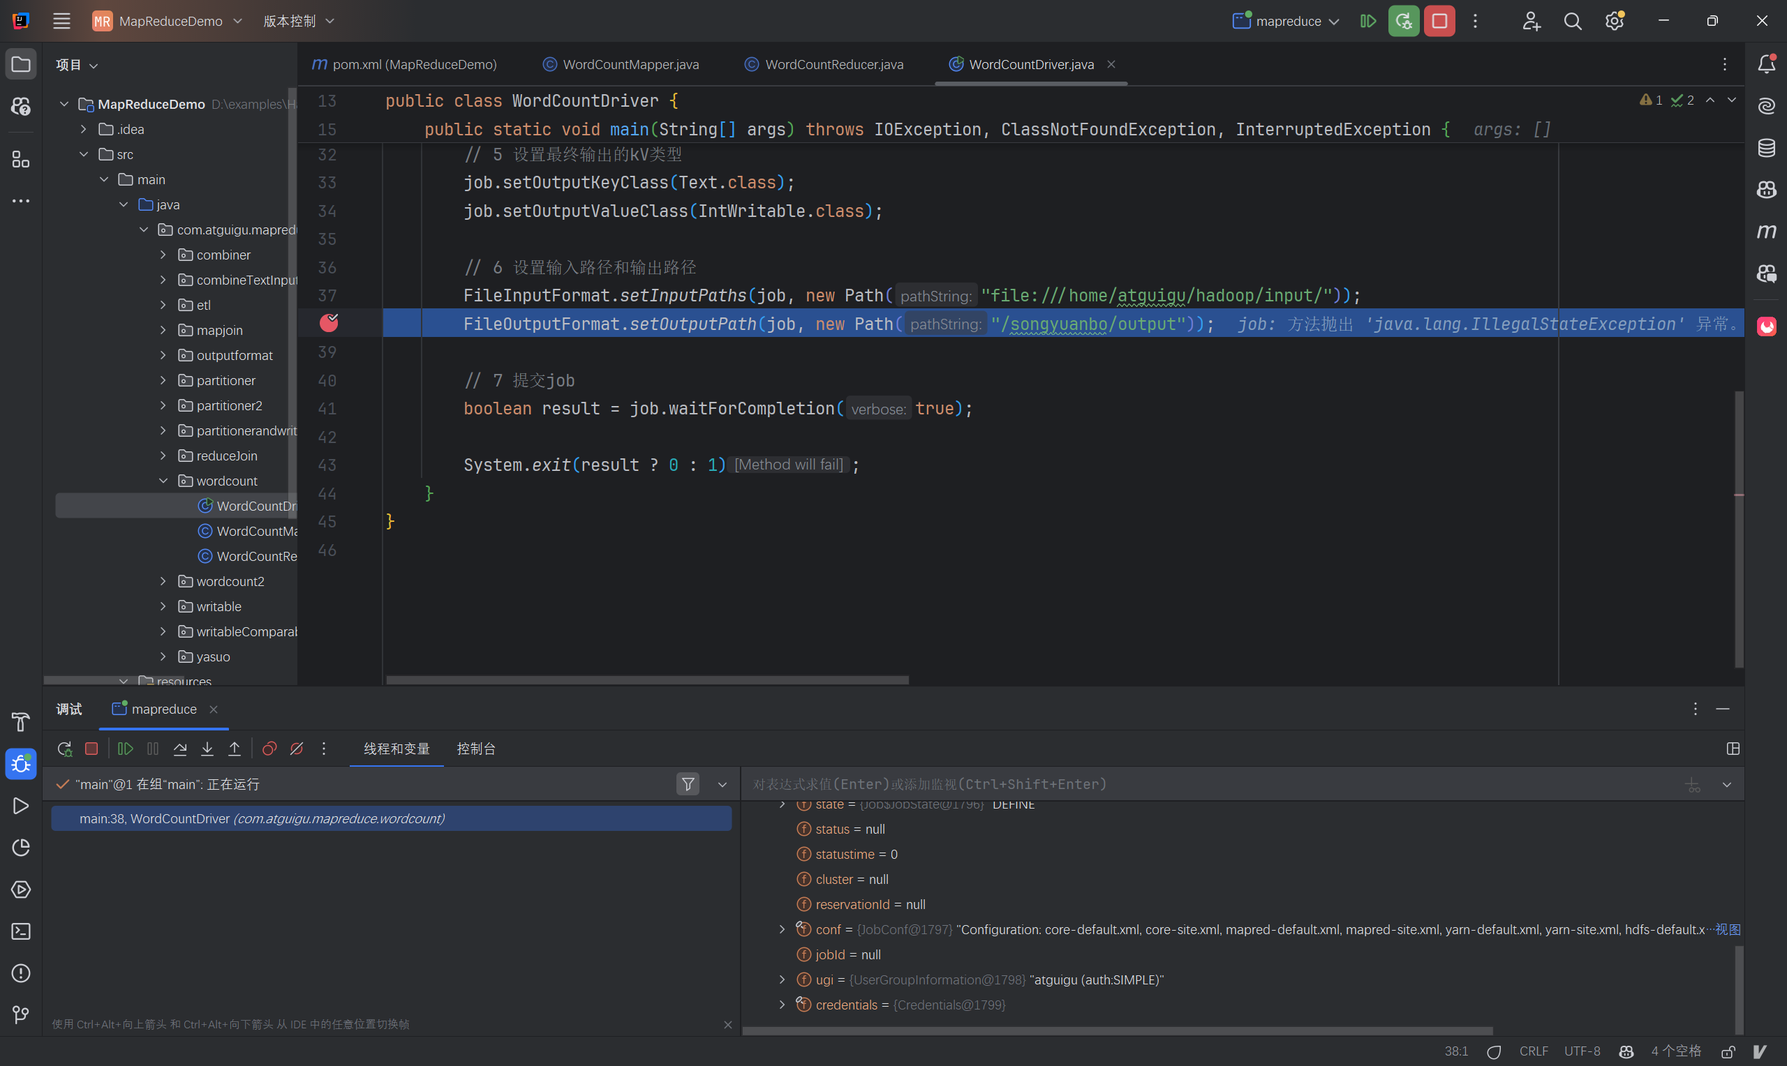The height and width of the screenshot is (1066, 1787).
Task: Switch to the 控制台 console tab
Action: [475, 749]
